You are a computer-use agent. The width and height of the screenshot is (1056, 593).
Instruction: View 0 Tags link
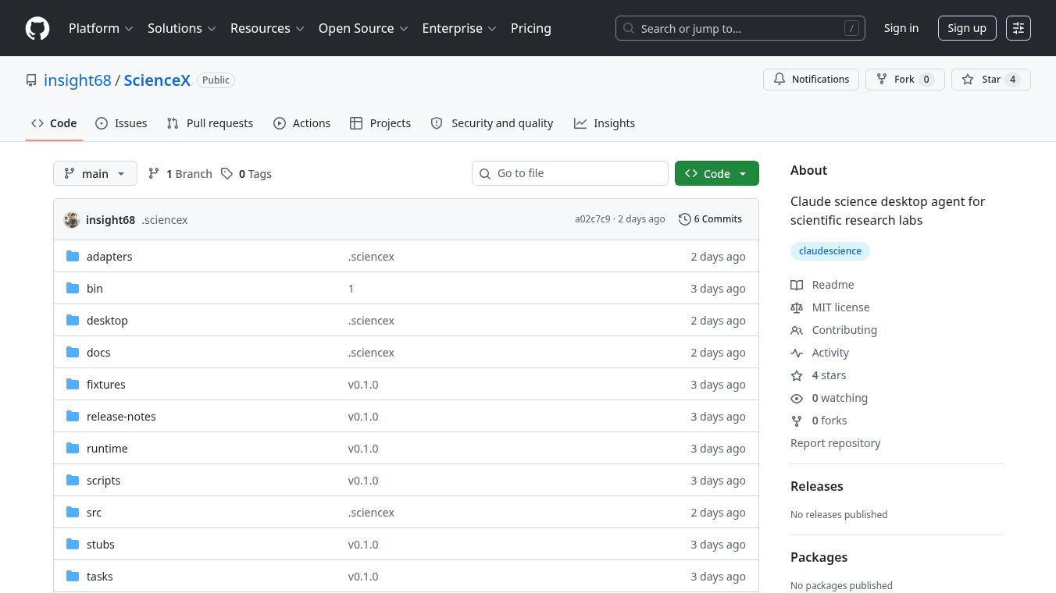click(246, 173)
